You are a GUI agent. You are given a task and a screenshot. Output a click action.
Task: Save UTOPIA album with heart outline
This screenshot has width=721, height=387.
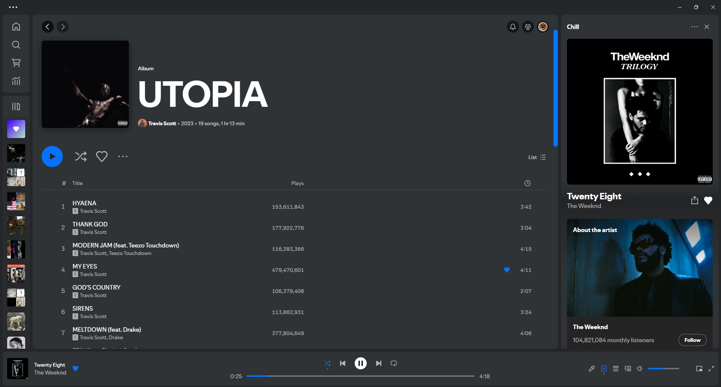[x=102, y=156]
